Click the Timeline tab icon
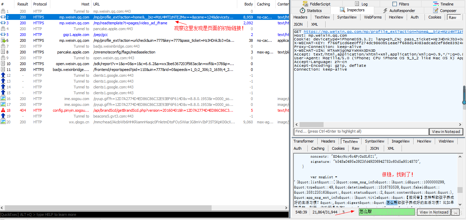Viewport: 466px width, 220px height. pos(436,4)
